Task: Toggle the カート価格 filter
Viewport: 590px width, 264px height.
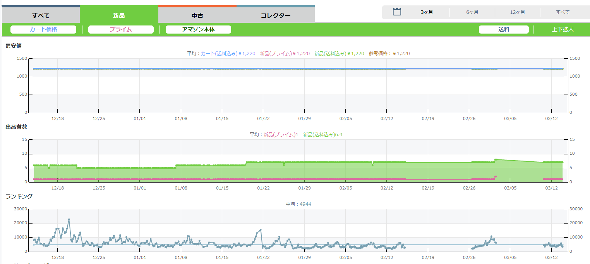Action: 43,29
